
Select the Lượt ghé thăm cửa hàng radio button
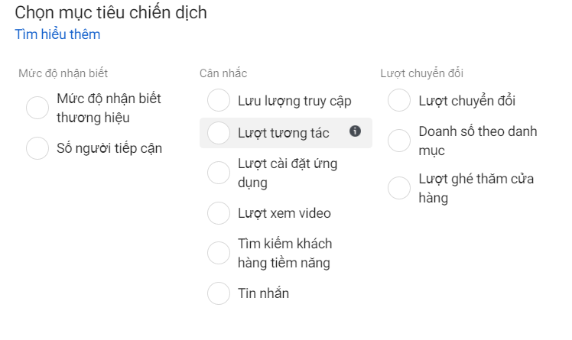click(399, 188)
